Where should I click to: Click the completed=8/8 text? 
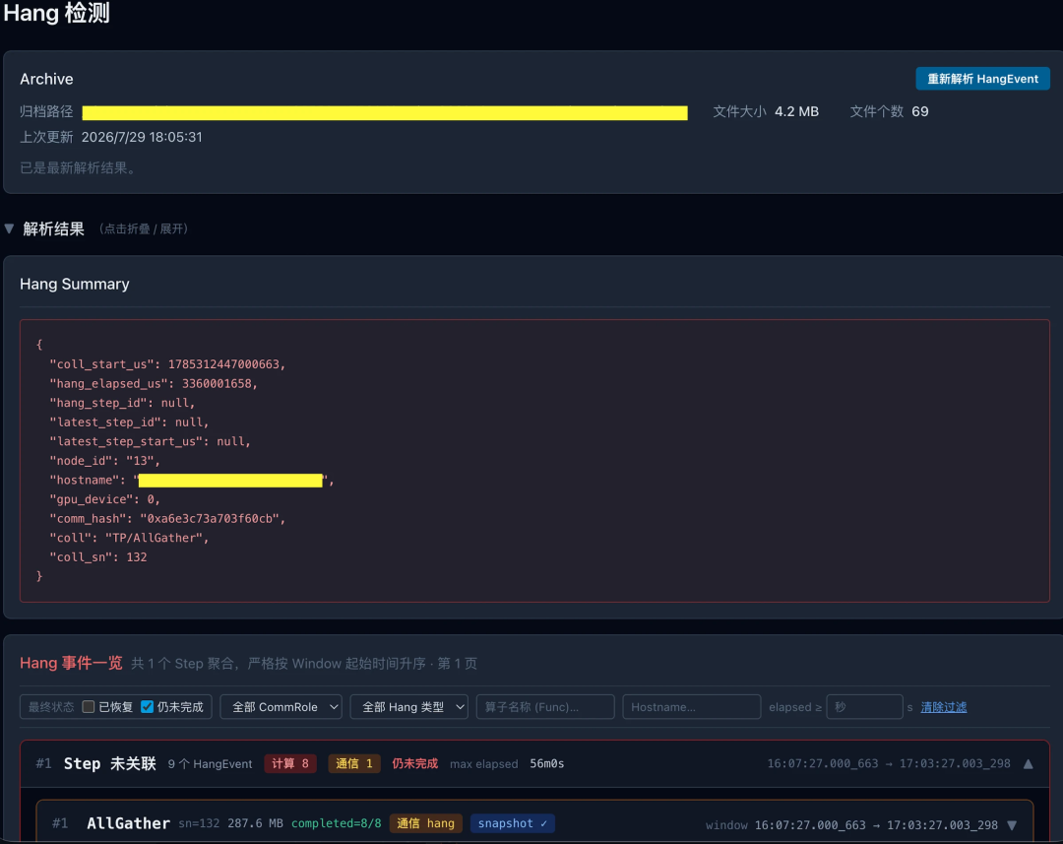[x=337, y=823]
